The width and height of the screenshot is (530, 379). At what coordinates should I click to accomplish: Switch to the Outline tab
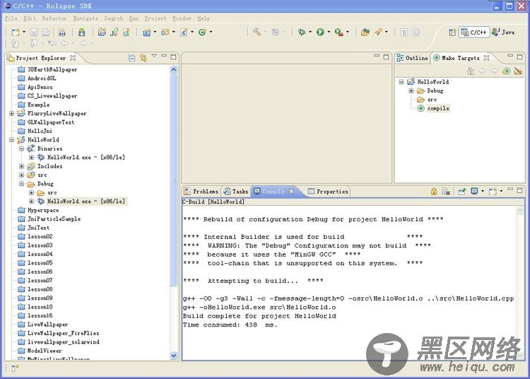(413, 58)
